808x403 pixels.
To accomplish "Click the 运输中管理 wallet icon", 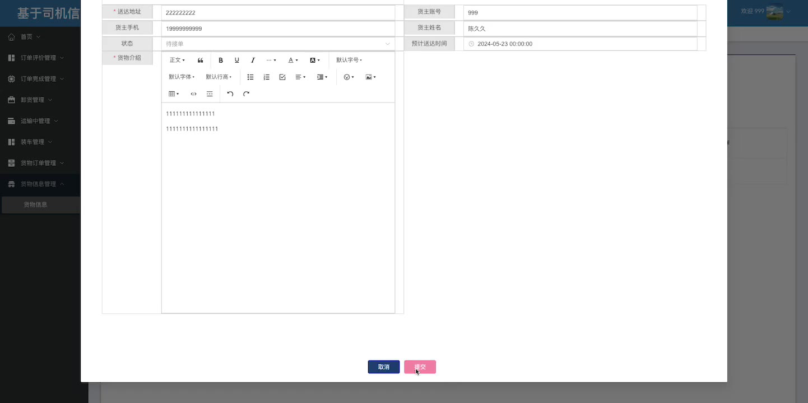I will [x=11, y=121].
